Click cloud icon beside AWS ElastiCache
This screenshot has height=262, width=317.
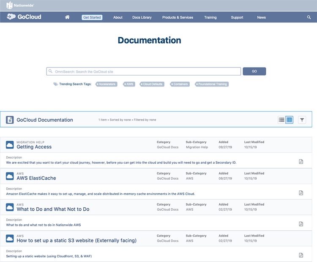point(10,176)
